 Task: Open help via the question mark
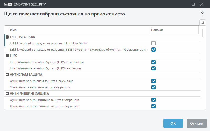(202, 14)
